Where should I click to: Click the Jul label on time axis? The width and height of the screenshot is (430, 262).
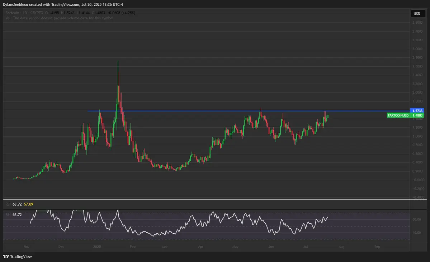306,247
